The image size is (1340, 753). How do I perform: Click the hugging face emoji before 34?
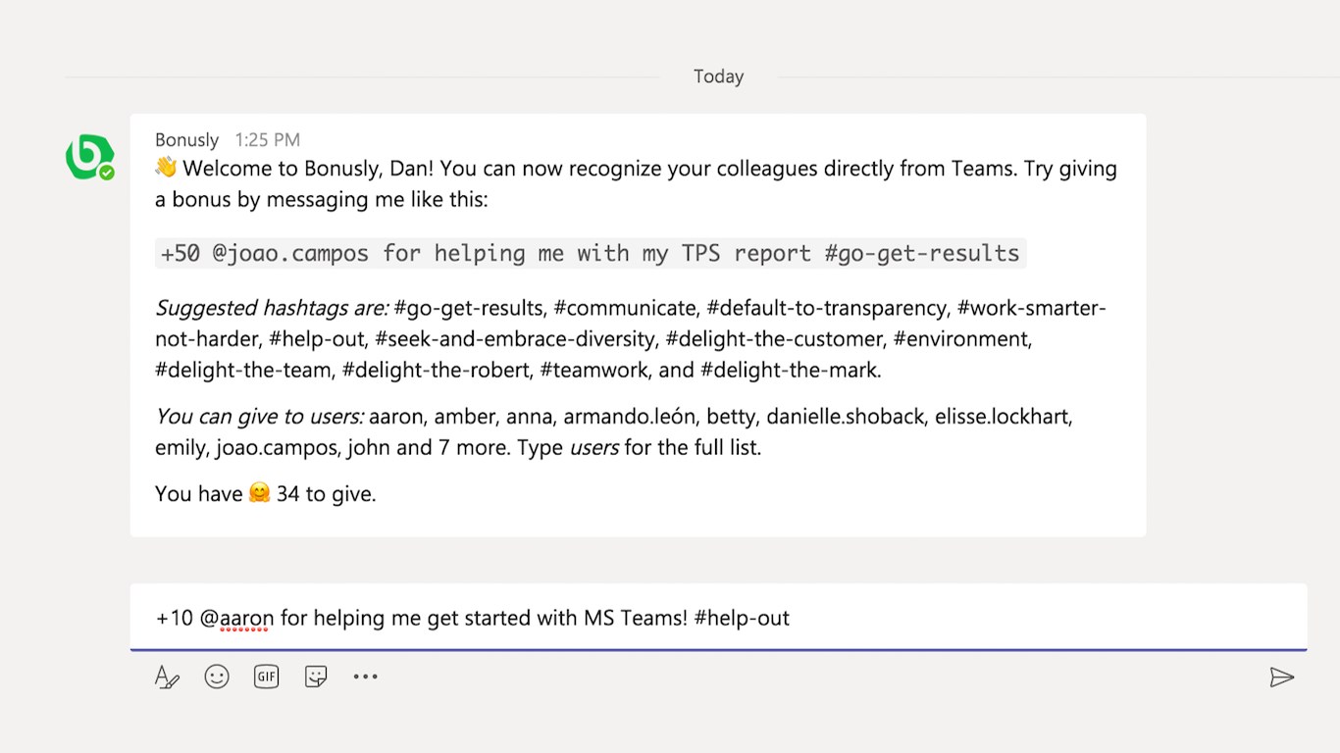[259, 493]
